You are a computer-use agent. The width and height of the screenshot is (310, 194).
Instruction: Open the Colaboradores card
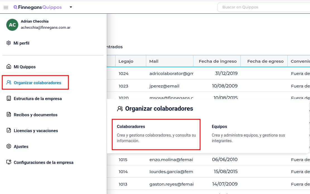pyautogui.click(x=156, y=134)
